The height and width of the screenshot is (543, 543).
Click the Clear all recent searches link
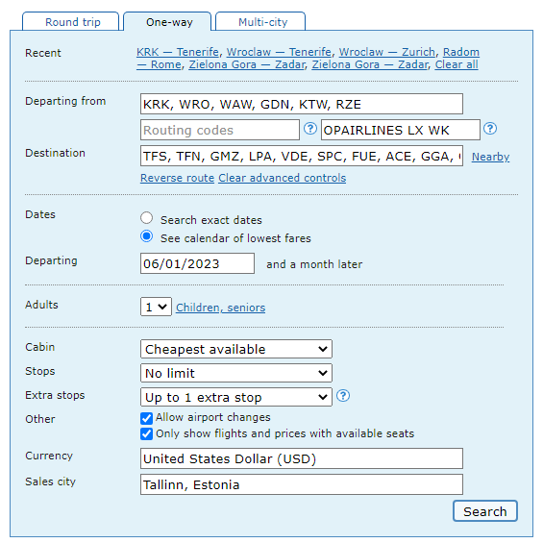[457, 64]
